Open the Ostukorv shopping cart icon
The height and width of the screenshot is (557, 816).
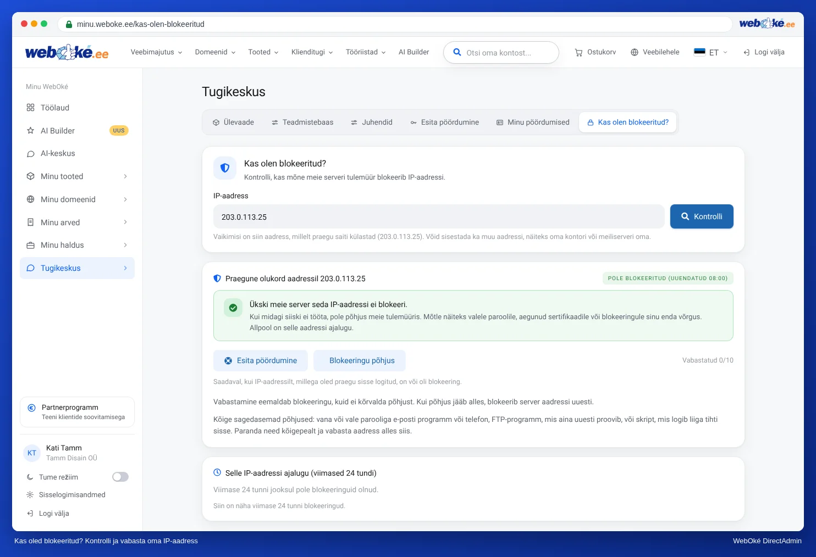pyautogui.click(x=578, y=53)
